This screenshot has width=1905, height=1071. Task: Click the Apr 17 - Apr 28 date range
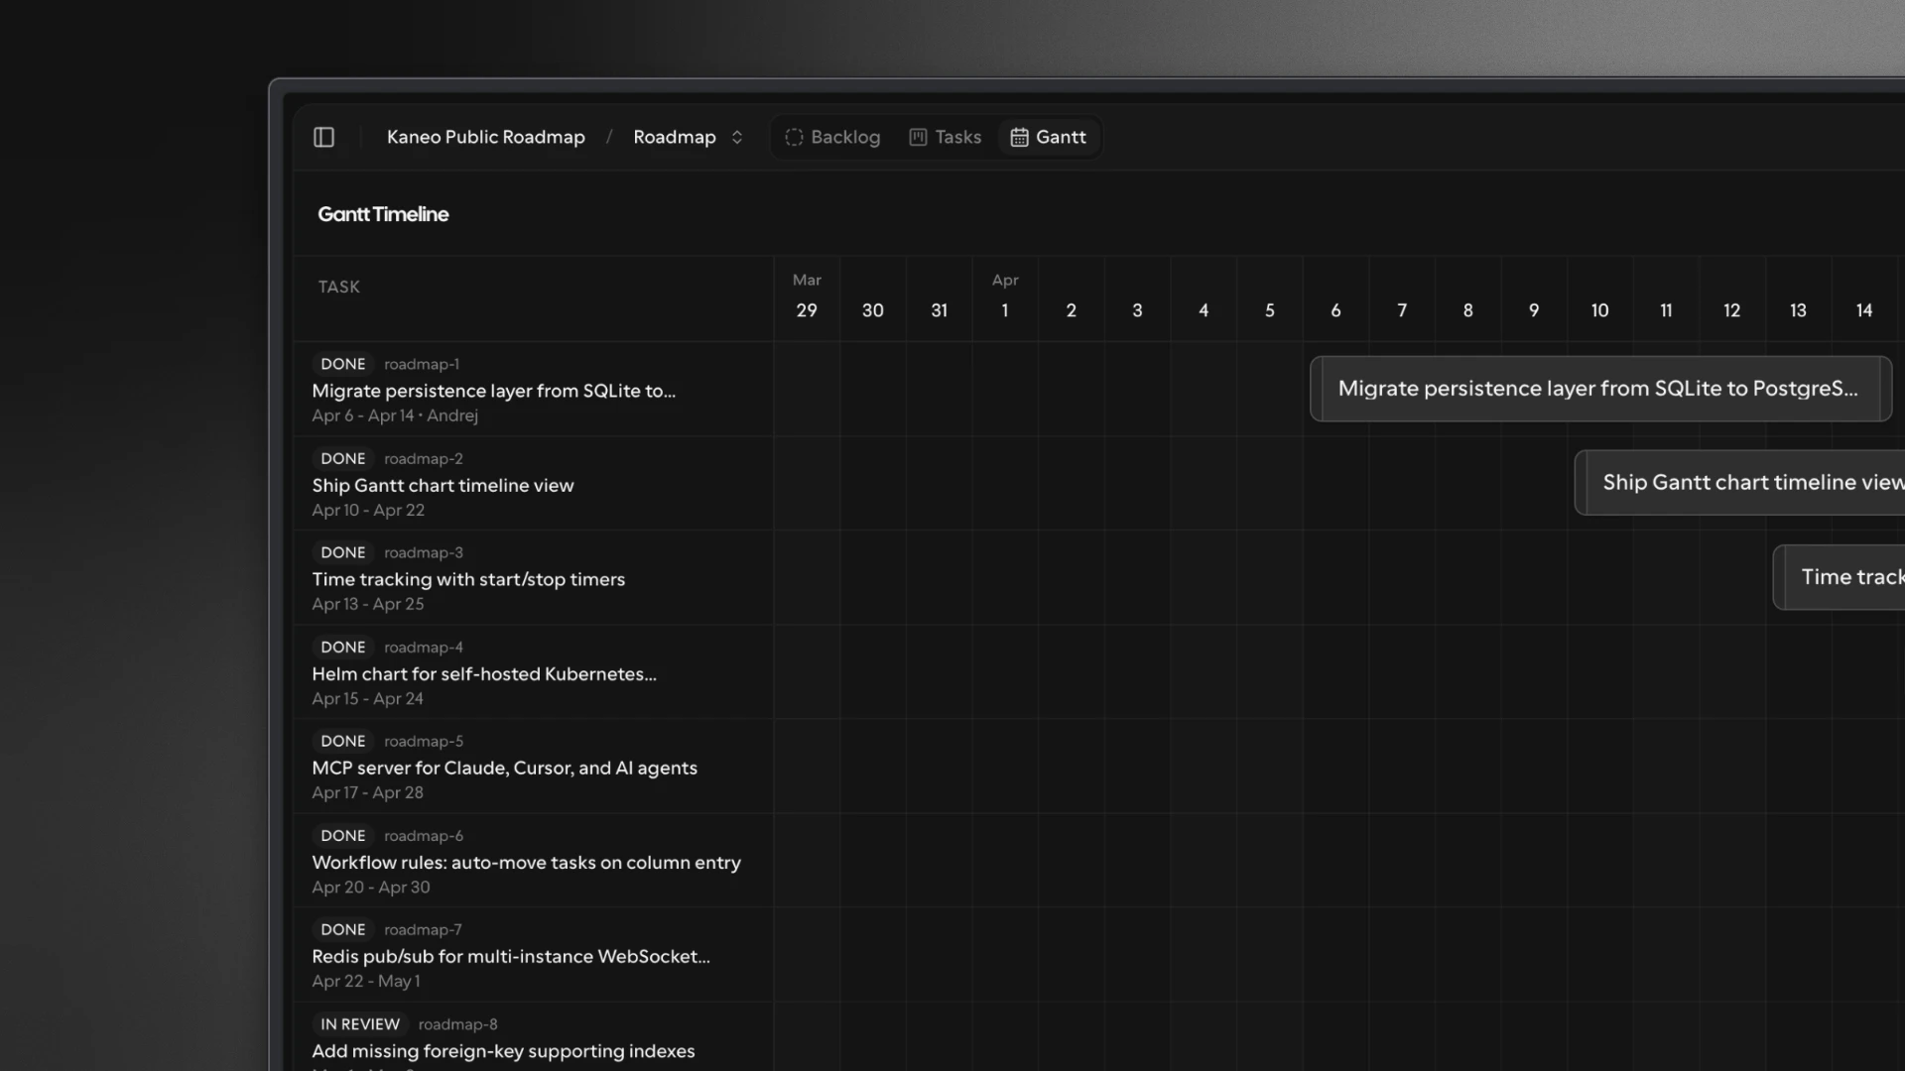367,792
